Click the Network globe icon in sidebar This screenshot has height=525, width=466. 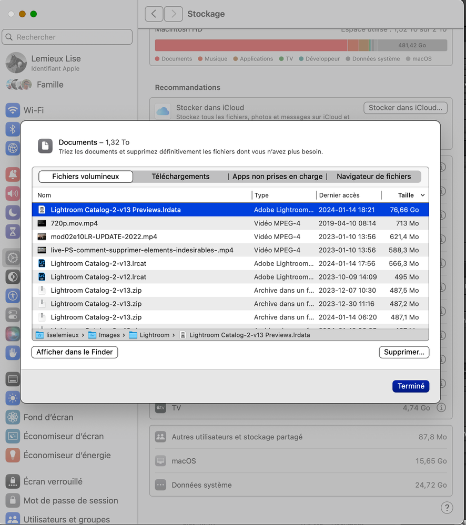point(13,148)
